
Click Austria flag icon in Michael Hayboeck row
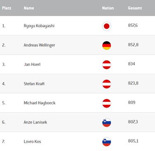(107, 103)
